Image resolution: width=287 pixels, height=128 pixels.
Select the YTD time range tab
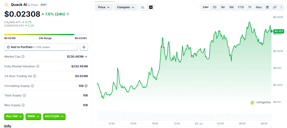[241, 7]
